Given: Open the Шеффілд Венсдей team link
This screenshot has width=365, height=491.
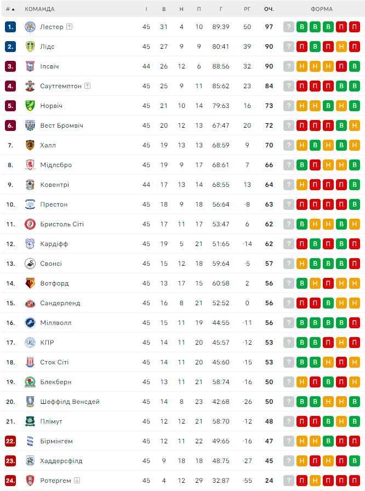Looking at the screenshot, I should tap(70, 402).
